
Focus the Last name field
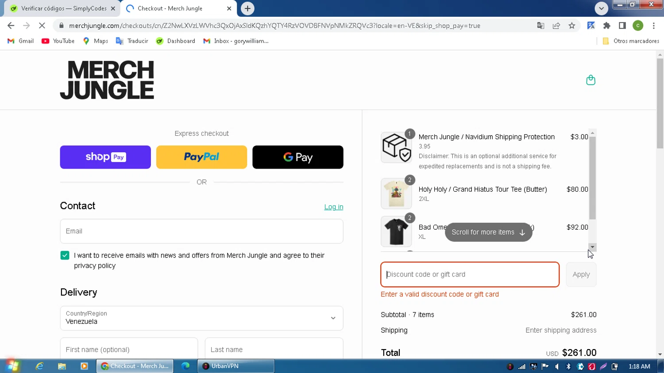(x=274, y=349)
